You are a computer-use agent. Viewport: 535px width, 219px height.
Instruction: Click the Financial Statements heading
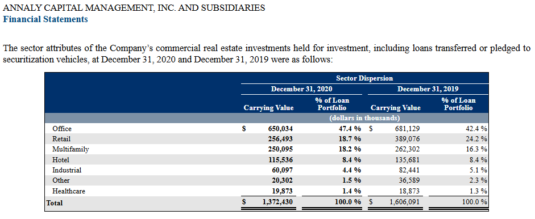point(45,19)
